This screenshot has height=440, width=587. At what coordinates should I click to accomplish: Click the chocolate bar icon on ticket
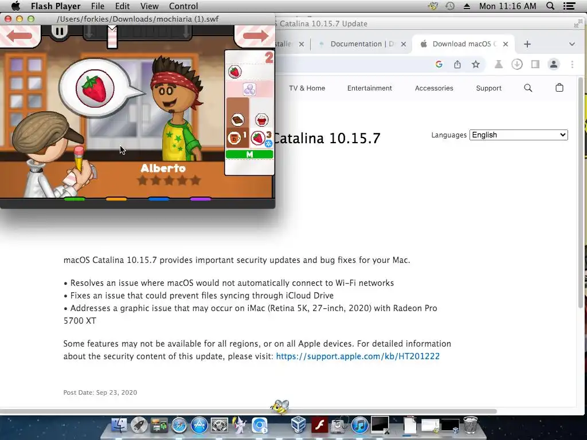[237, 120]
